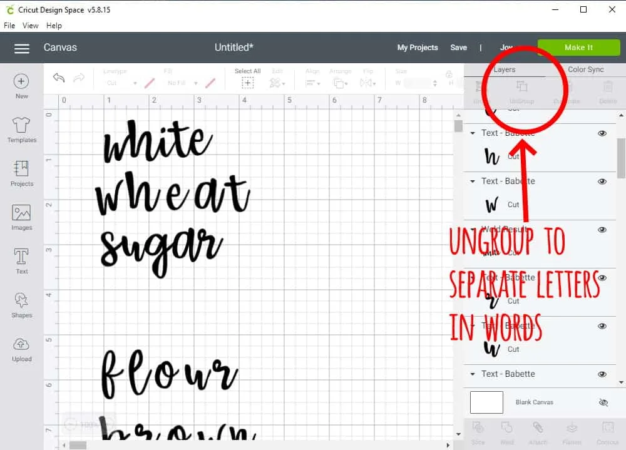Open the View menu
Image resolution: width=626 pixels, height=450 pixels.
pos(30,26)
